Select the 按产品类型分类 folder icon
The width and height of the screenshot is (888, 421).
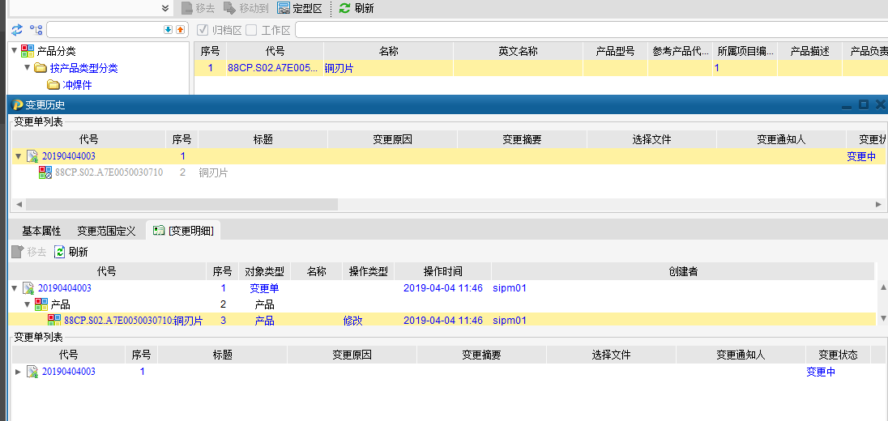point(41,68)
